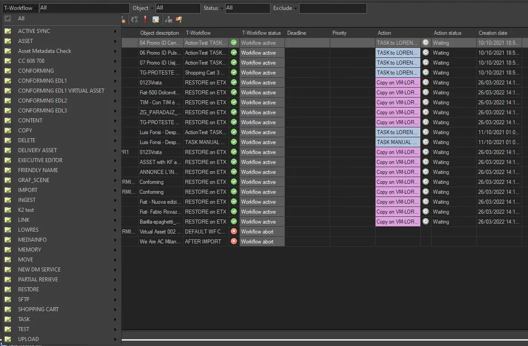Image resolution: width=528 pixels, height=346 pixels.
Task: Click clock icon beside TASK MANUAL action
Action: (426, 142)
